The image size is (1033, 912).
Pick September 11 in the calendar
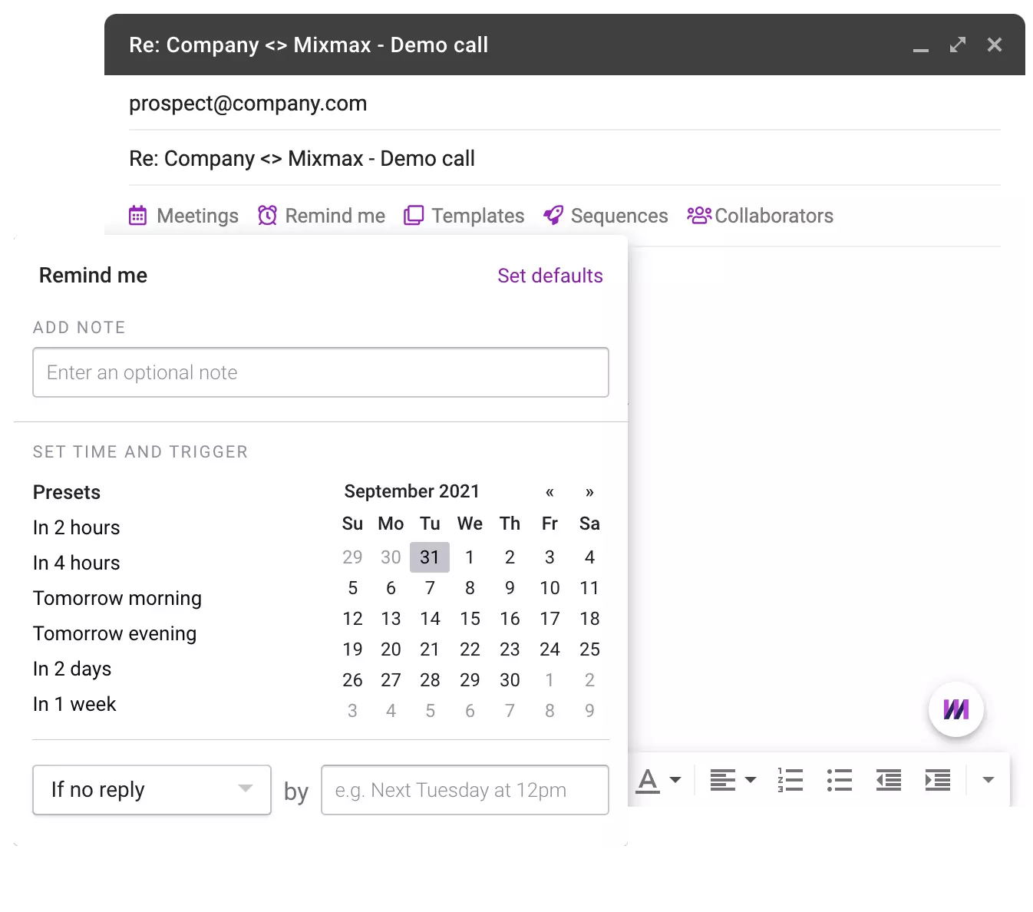click(x=589, y=588)
